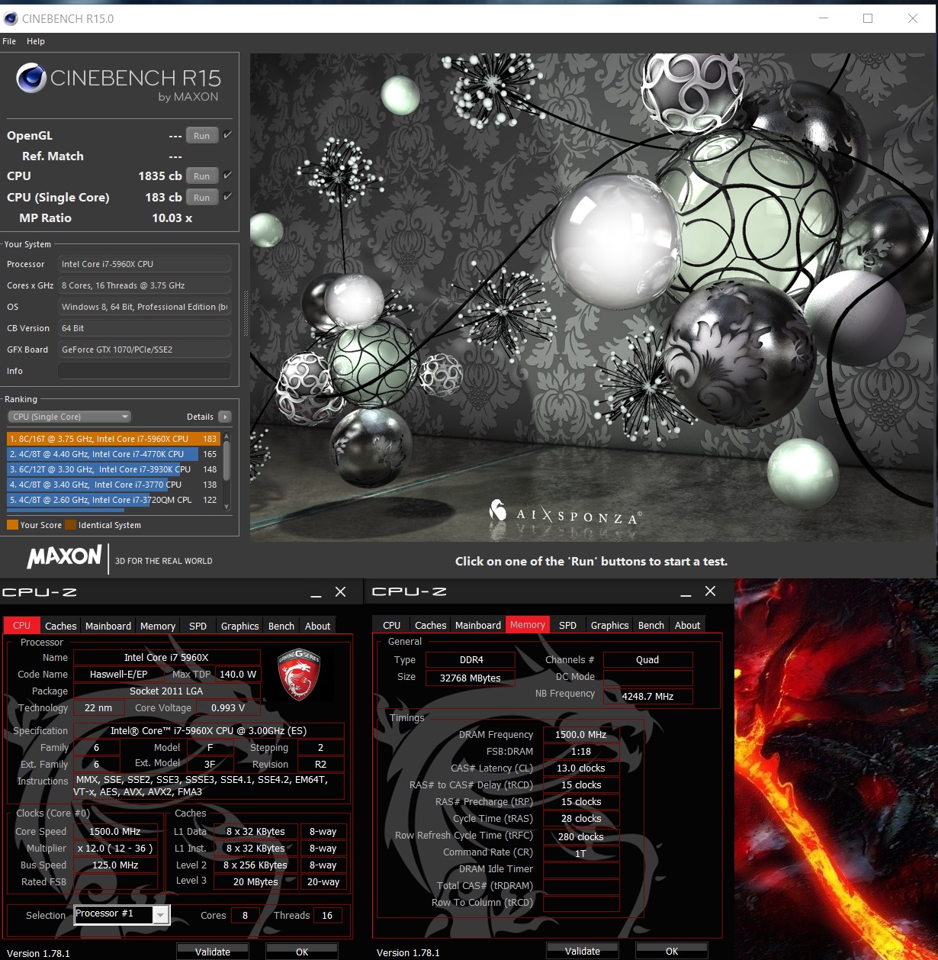This screenshot has width=938, height=960.
Task: Click Validate in right CPU-Z window
Action: point(583,951)
